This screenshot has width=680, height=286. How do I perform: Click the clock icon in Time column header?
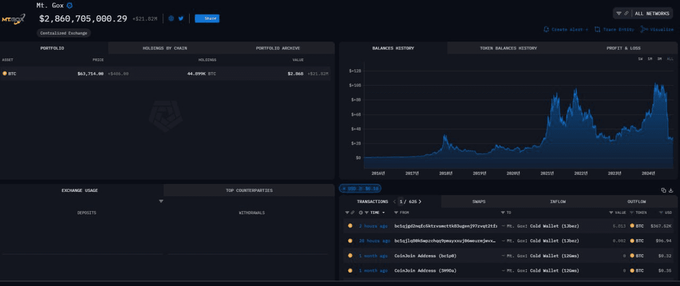pos(361,213)
